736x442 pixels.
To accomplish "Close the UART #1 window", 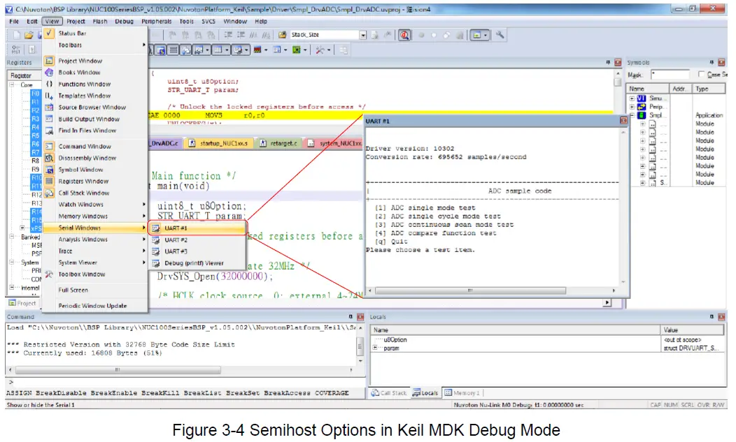I will (x=623, y=121).
